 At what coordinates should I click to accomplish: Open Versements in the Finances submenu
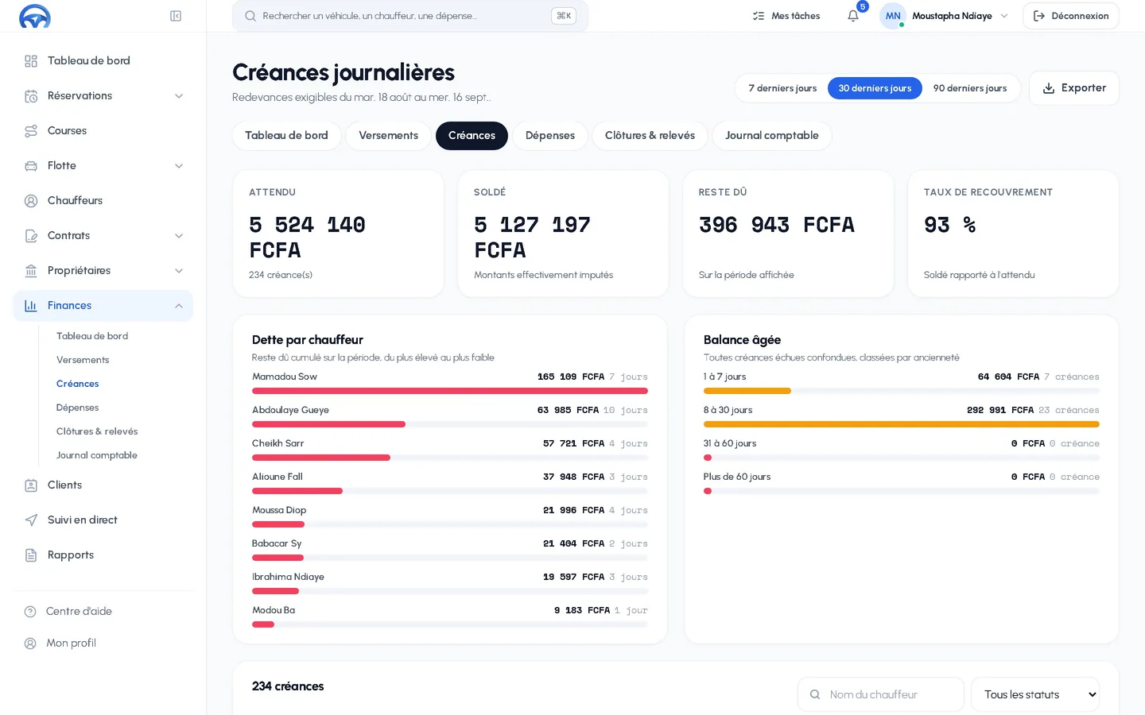(x=83, y=360)
